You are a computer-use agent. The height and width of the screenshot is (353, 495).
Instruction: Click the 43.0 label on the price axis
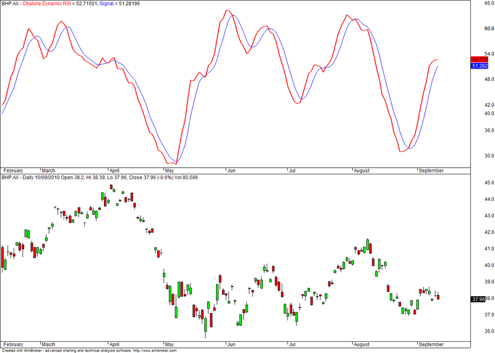(489, 216)
